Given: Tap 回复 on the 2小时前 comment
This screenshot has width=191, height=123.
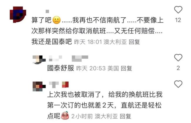Looking at the screenshot, I should [x=125, y=116].
